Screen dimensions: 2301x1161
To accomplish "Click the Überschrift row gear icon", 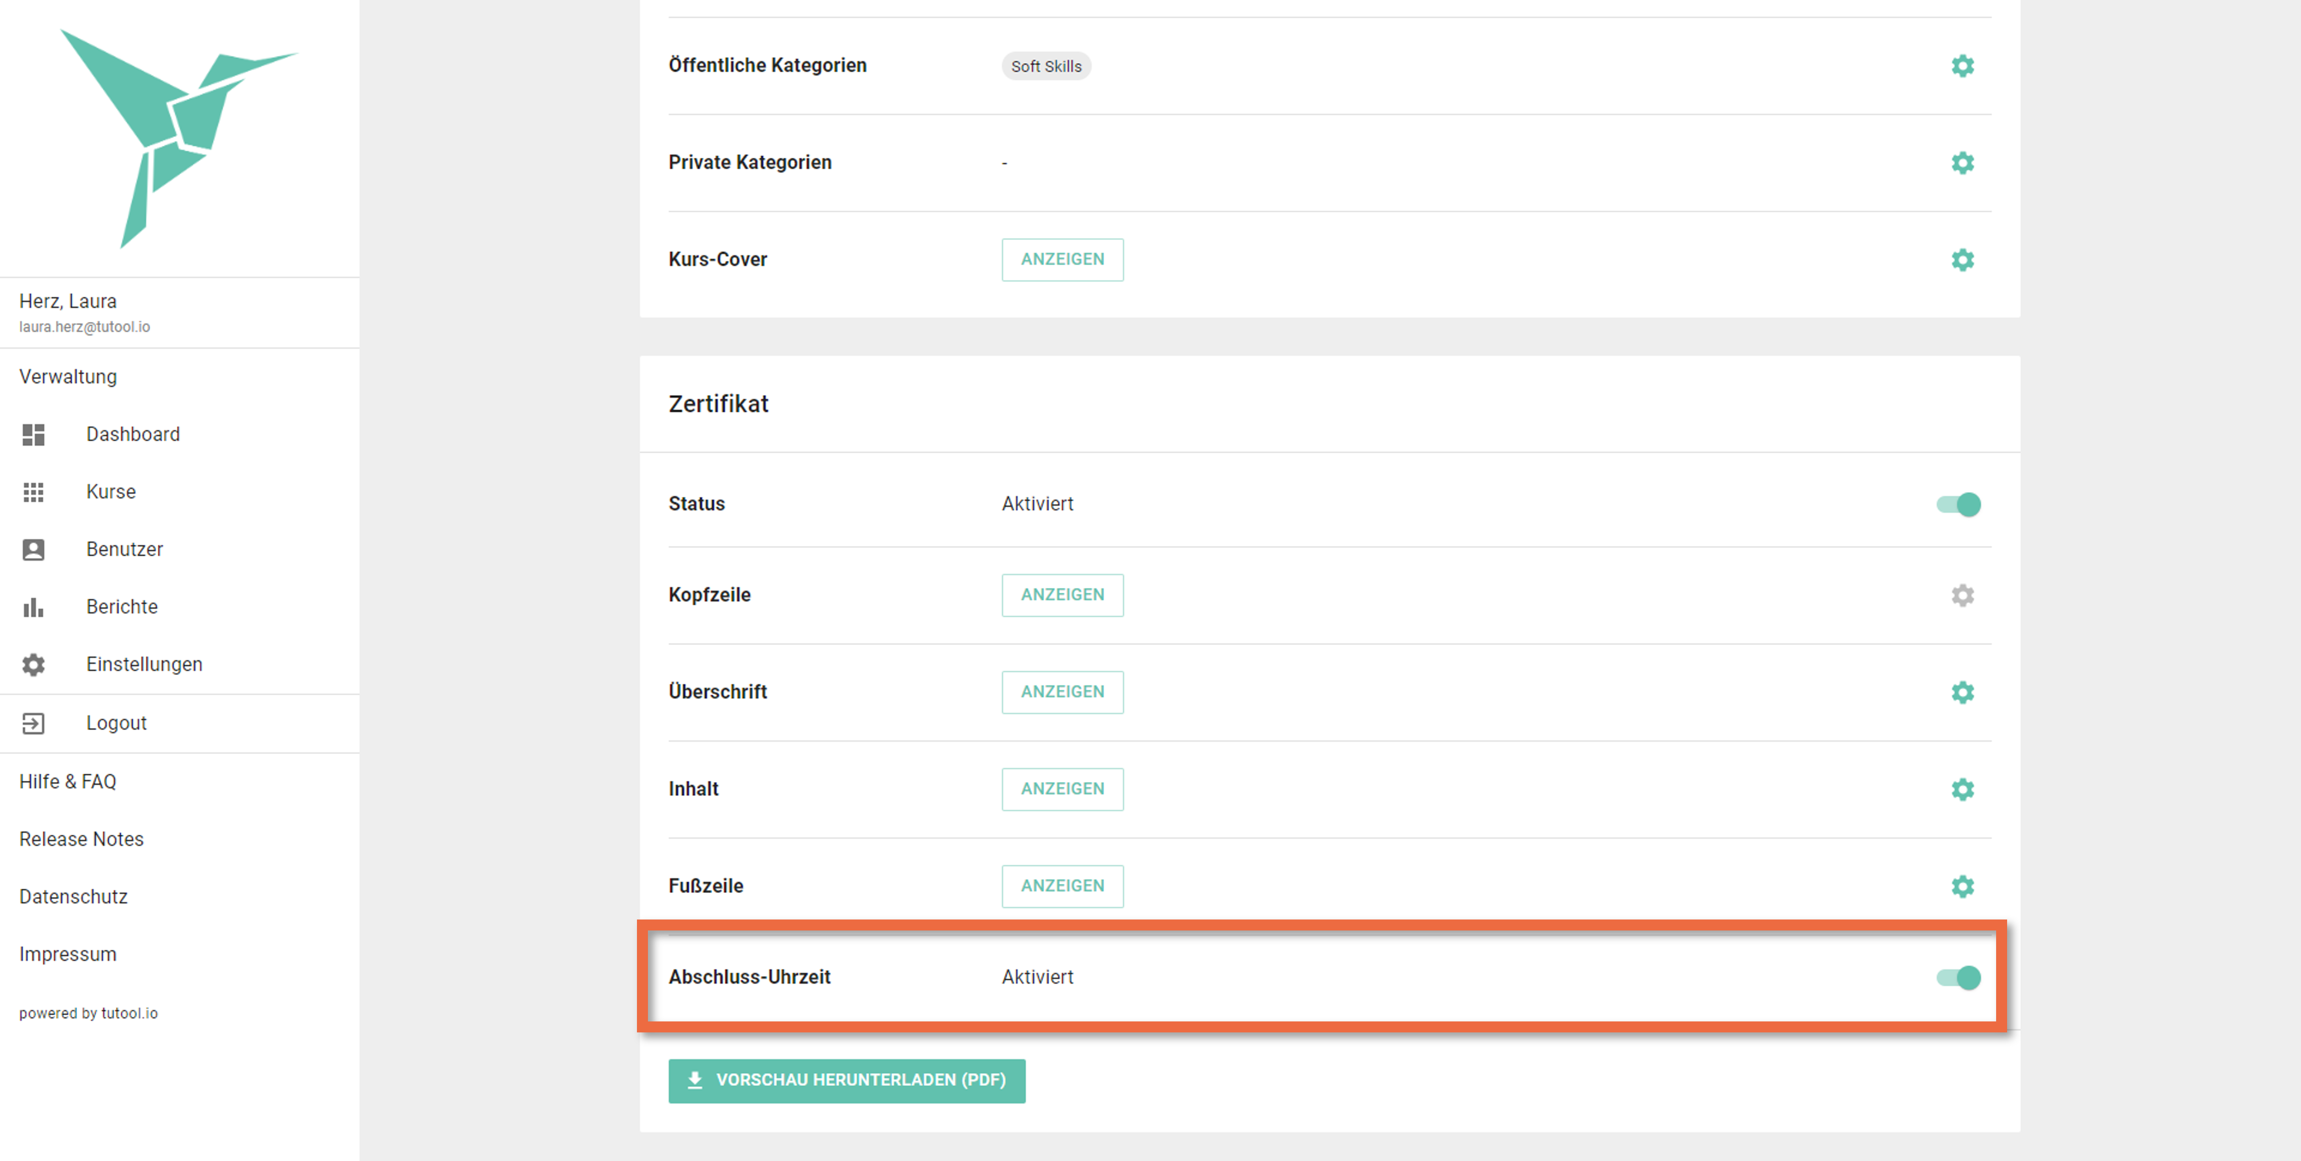I will pyautogui.click(x=1962, y=692).
